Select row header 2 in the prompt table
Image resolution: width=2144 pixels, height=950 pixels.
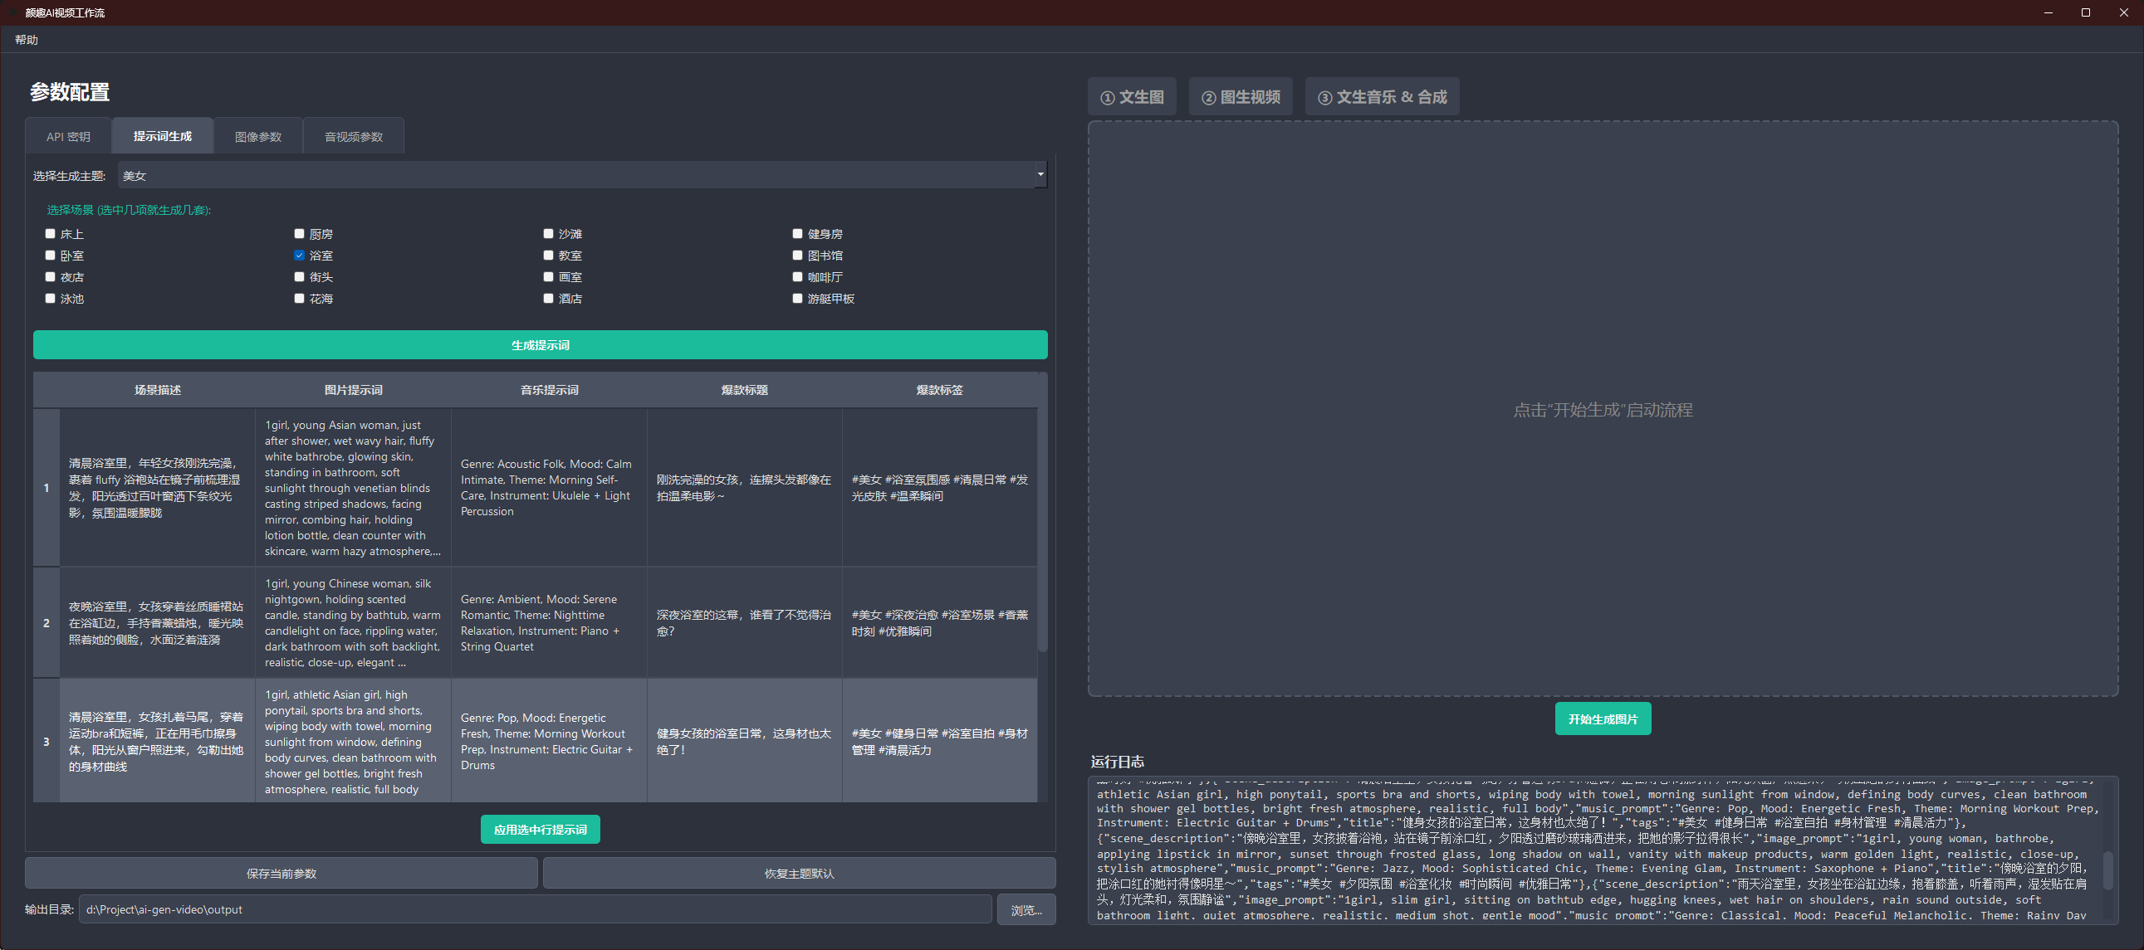point(47,623)
